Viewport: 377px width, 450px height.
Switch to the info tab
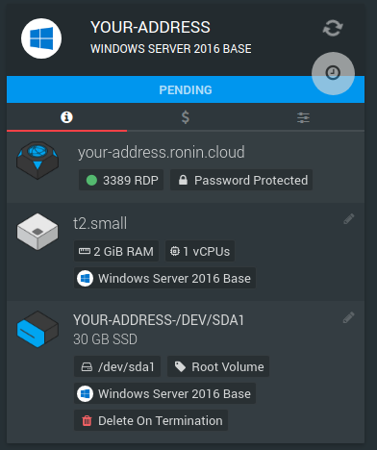tap(66, 117)
